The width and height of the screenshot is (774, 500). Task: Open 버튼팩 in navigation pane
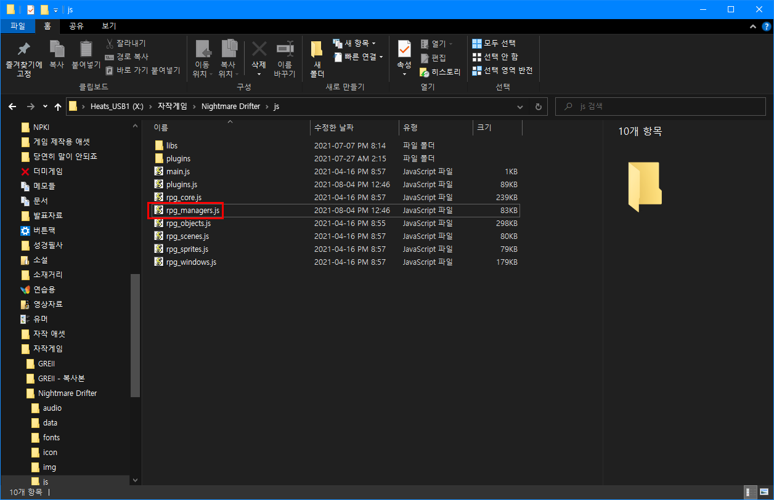click(44, 230)
